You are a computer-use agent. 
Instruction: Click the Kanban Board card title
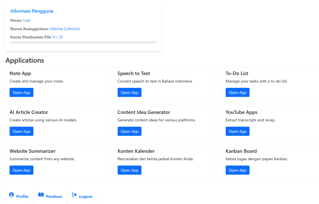point(241,151)
